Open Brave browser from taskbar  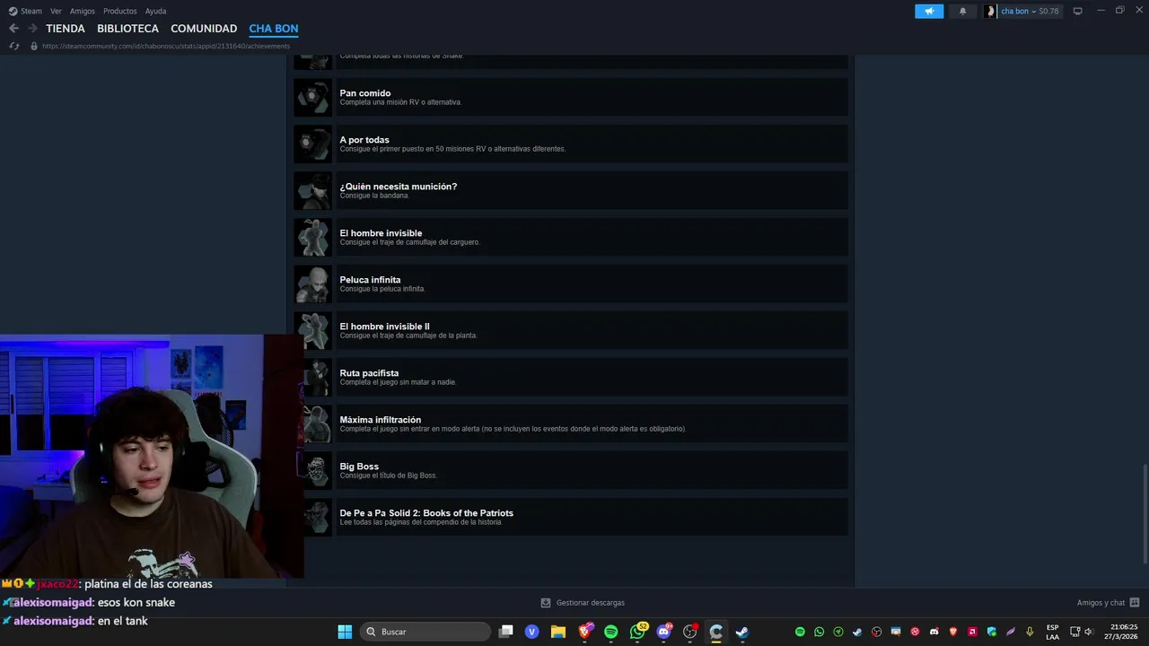click(585, 632)
